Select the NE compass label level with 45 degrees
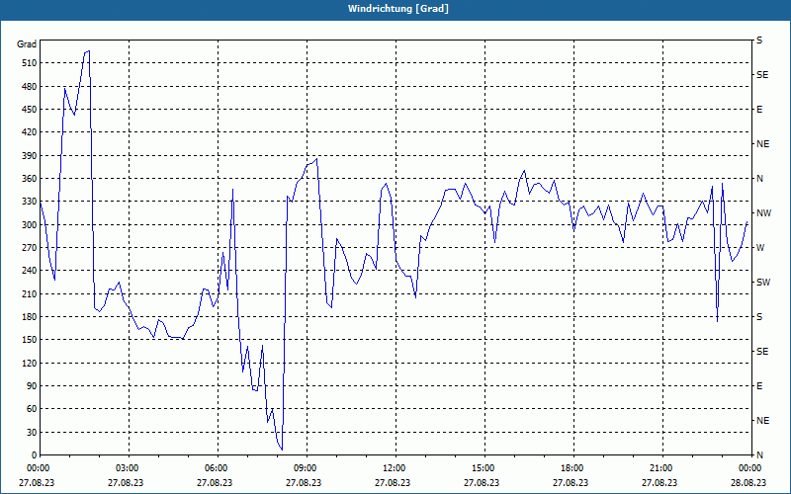 762,421
